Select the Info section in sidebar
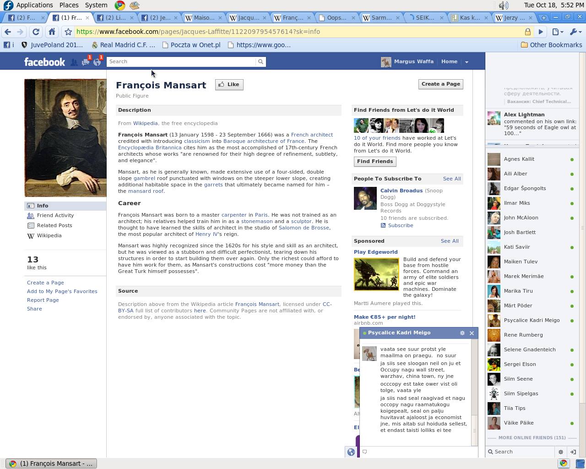586x469 pixels. [x=65, y=206]
